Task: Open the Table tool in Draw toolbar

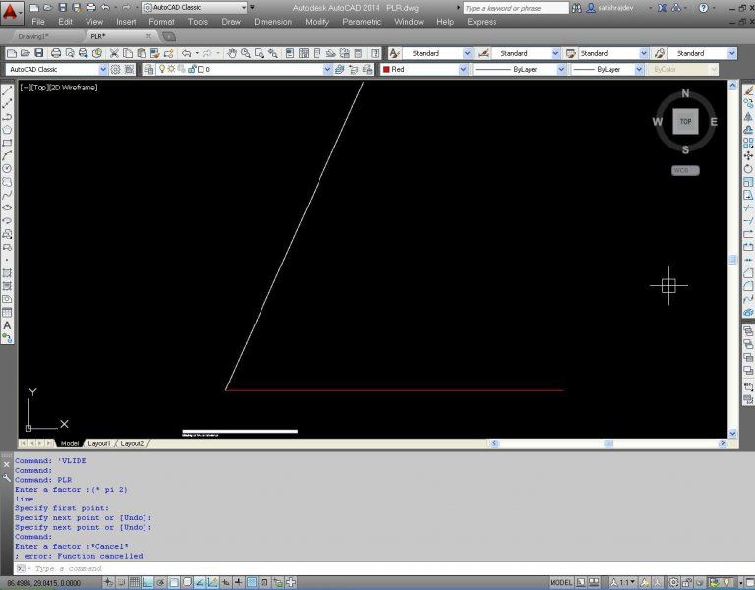Action: pos(8,312)
